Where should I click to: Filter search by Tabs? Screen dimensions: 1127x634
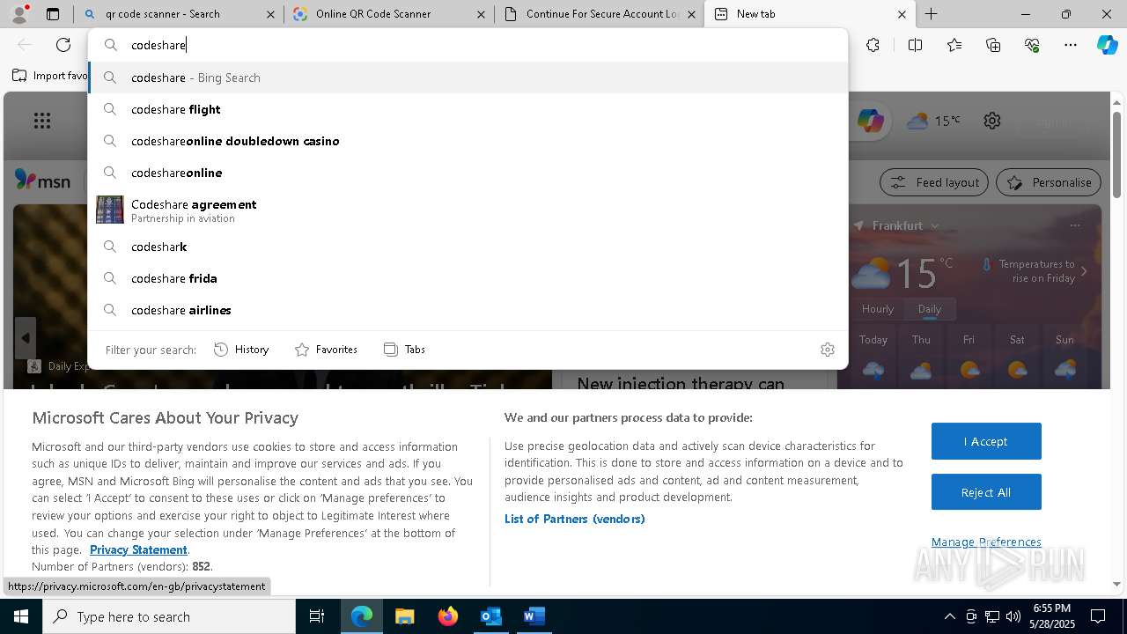[404, 350]
